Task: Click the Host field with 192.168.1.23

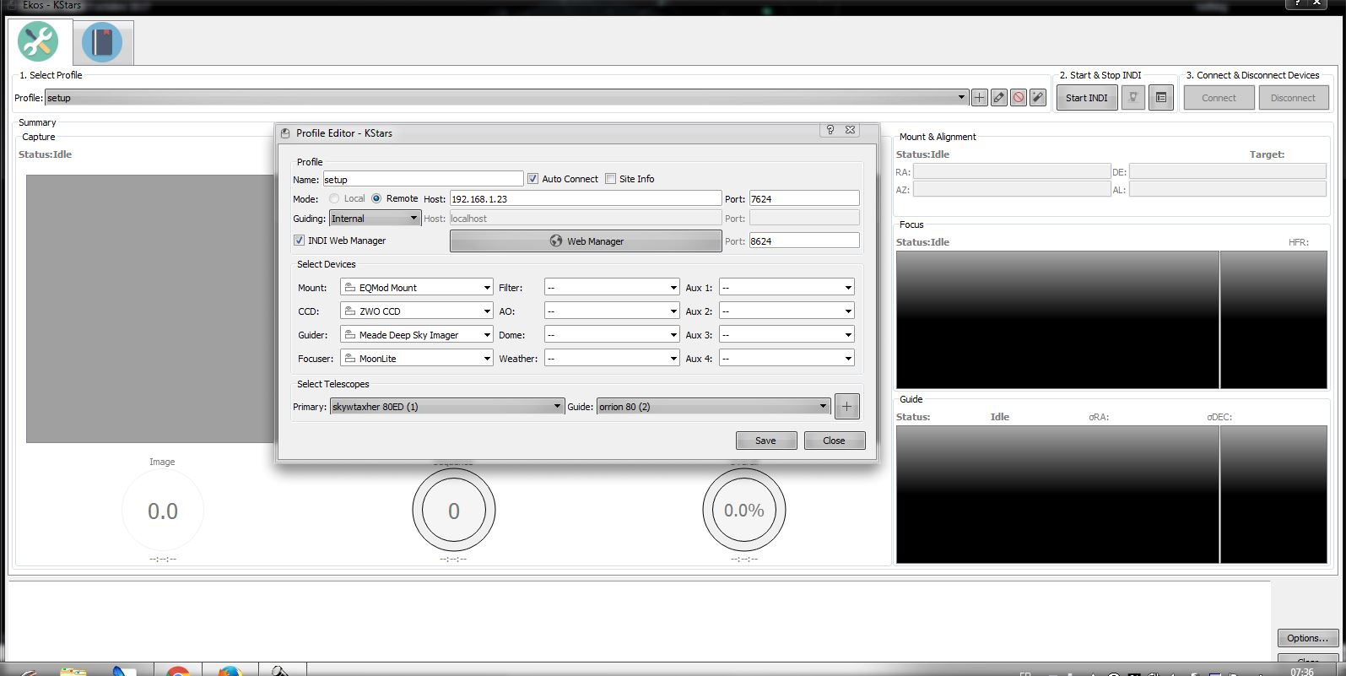Action: (x=585, y=199)
